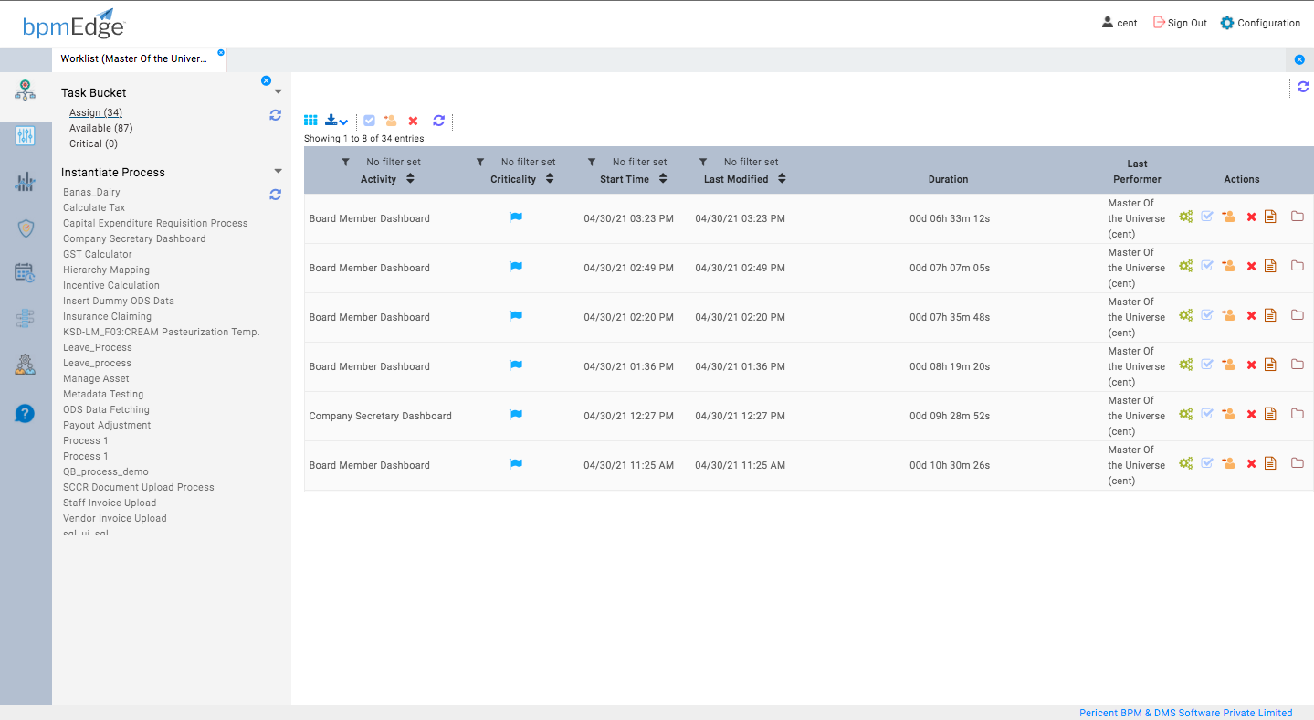Select the process monitoring bar-chart sidebar icon
Image resolution: width=1314 pixels, height=720 pixels.
[x=25, y=181]
